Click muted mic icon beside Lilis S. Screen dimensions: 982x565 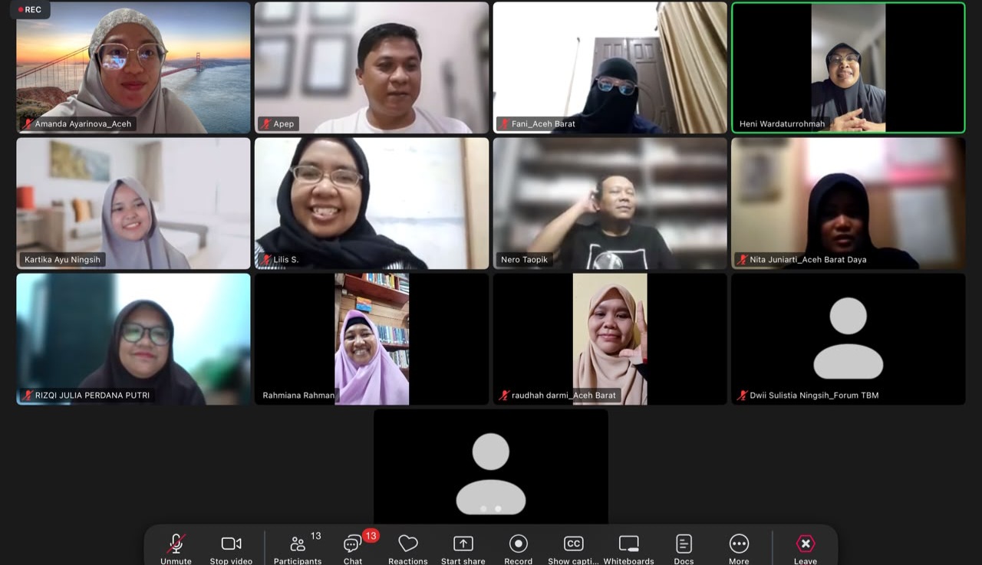click(x=266, y=259)
